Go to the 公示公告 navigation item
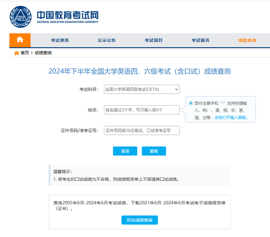 107,40
